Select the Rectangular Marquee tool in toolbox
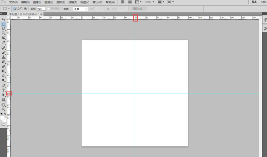This screenshot has width=267, height=157. point(3,24)
